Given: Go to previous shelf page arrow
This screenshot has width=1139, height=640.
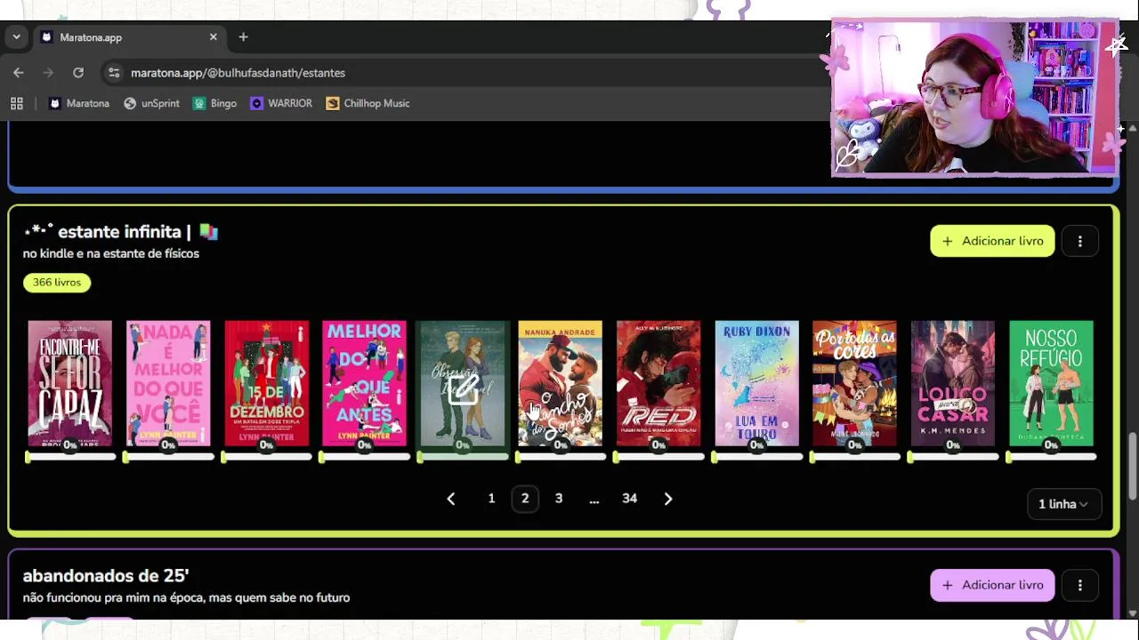Looking at the screenshot, I should point(451,499).
